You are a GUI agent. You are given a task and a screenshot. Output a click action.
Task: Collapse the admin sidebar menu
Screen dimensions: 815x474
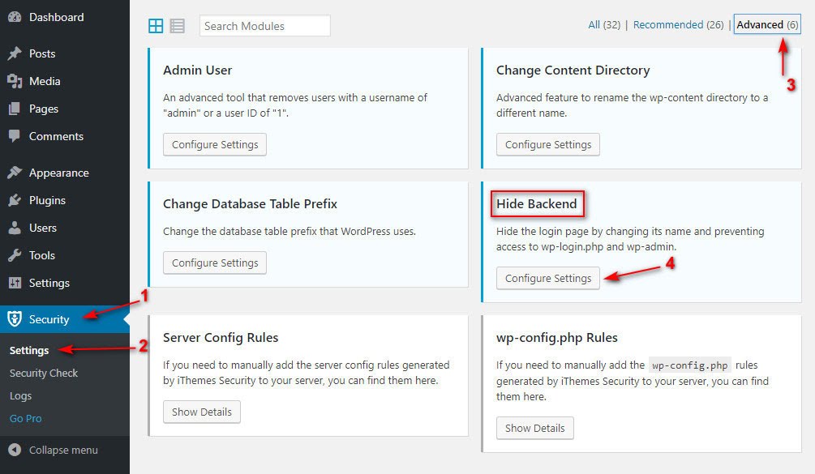[x=54, y=450]
